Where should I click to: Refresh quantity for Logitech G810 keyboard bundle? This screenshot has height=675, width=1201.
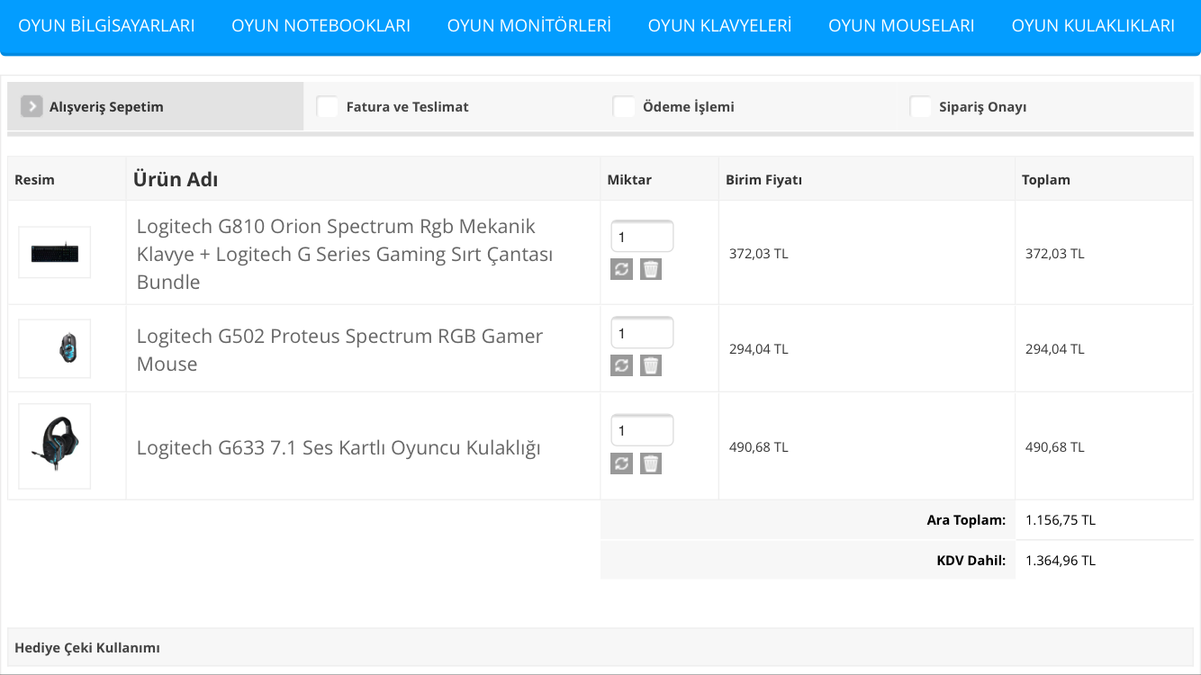(621, 269)
